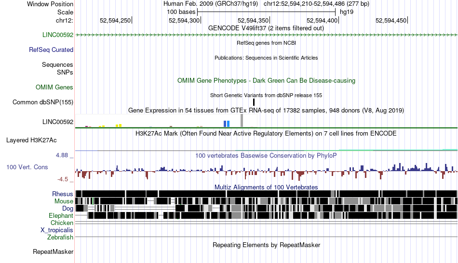Click the 52,594,450 ruler position
The width and height of the screenshot is (458, 263).
click(x=391, y=20)
